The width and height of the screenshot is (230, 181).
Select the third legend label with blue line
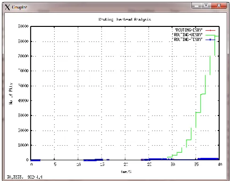(187, 40)
